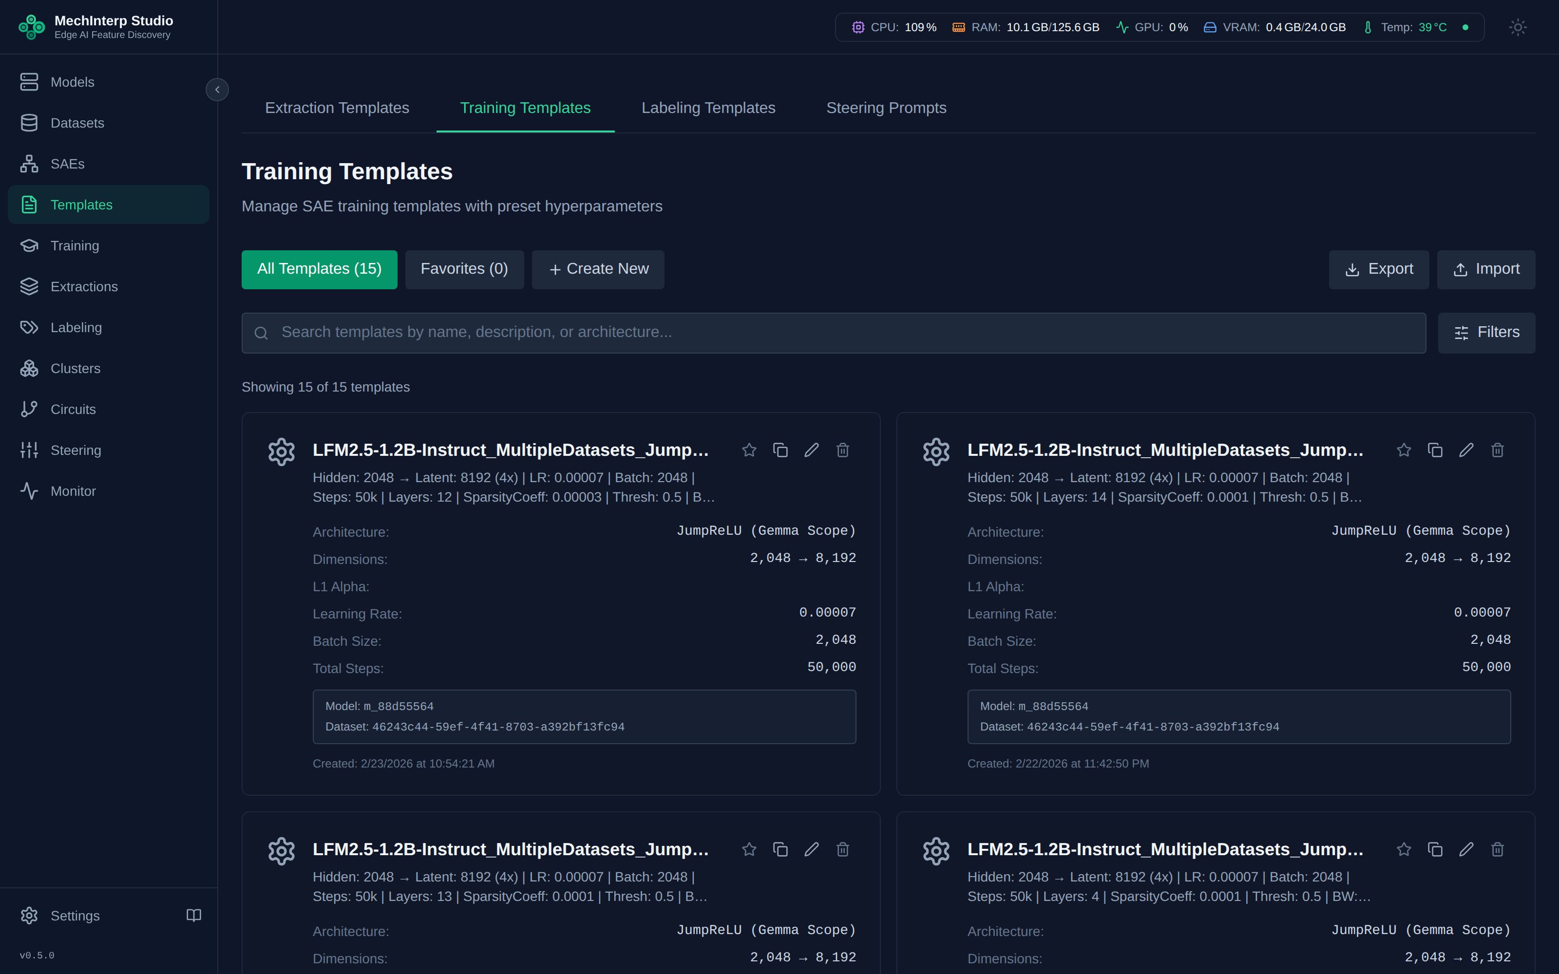1559x974 pixels.
Task: Open the Clusters section
Action: pos(108,369)
